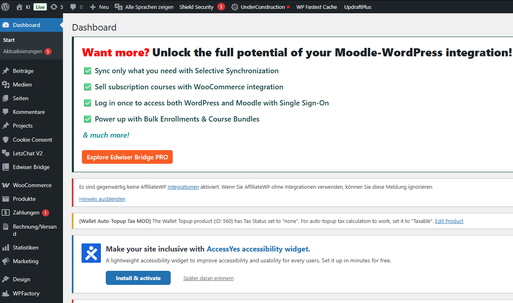The width and height of the screenshot is (513, 303).
Task: Open comments bubble icon in admin bar
Action: [x=73, y=7]
